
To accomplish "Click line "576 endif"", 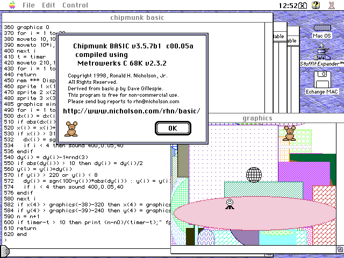I will 19,193.
